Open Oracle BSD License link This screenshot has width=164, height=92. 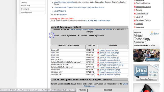[106, 85]
